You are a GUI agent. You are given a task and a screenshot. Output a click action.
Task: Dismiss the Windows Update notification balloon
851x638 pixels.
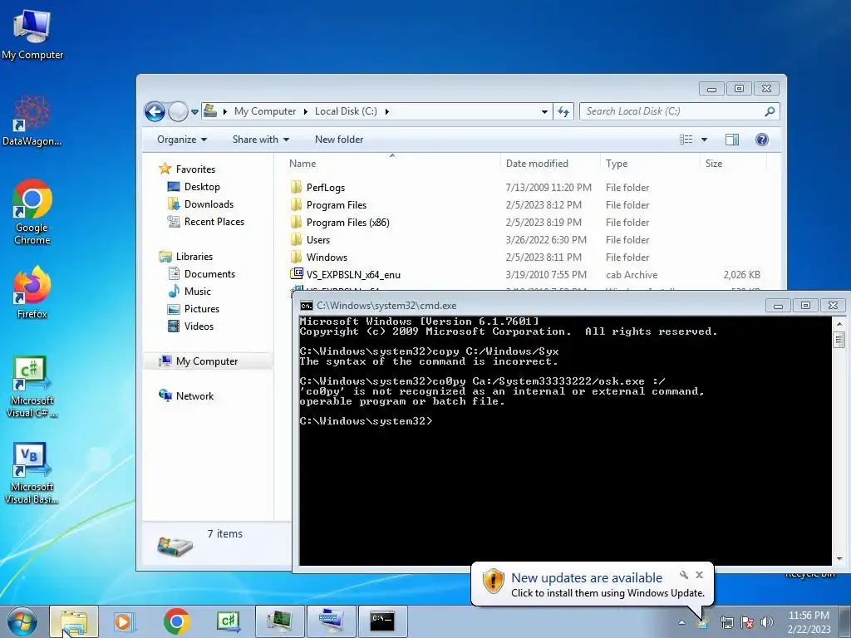pos(699,575)
